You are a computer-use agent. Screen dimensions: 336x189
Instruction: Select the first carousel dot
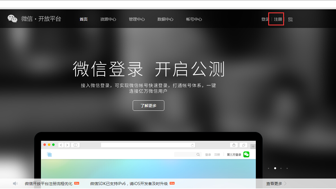coord(269,168)
